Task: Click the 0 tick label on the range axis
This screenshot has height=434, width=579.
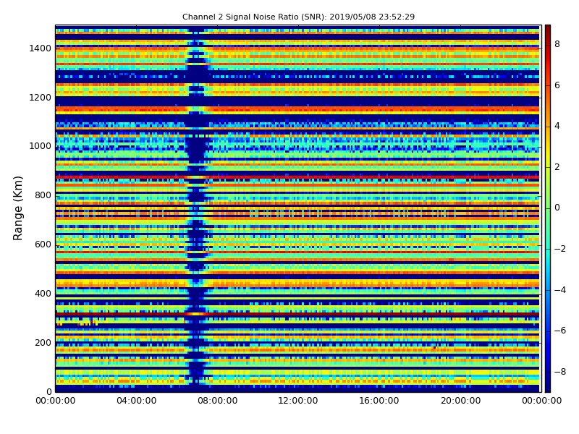Action: (x=49, y=391)
